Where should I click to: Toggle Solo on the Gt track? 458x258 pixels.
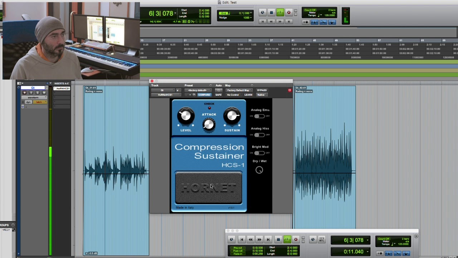click(37, 93)
